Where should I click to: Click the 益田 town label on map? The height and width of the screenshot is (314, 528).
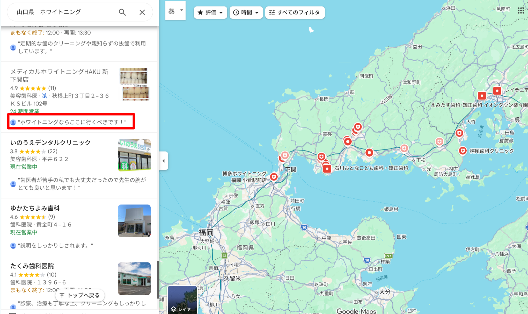(x=417, y=47)
